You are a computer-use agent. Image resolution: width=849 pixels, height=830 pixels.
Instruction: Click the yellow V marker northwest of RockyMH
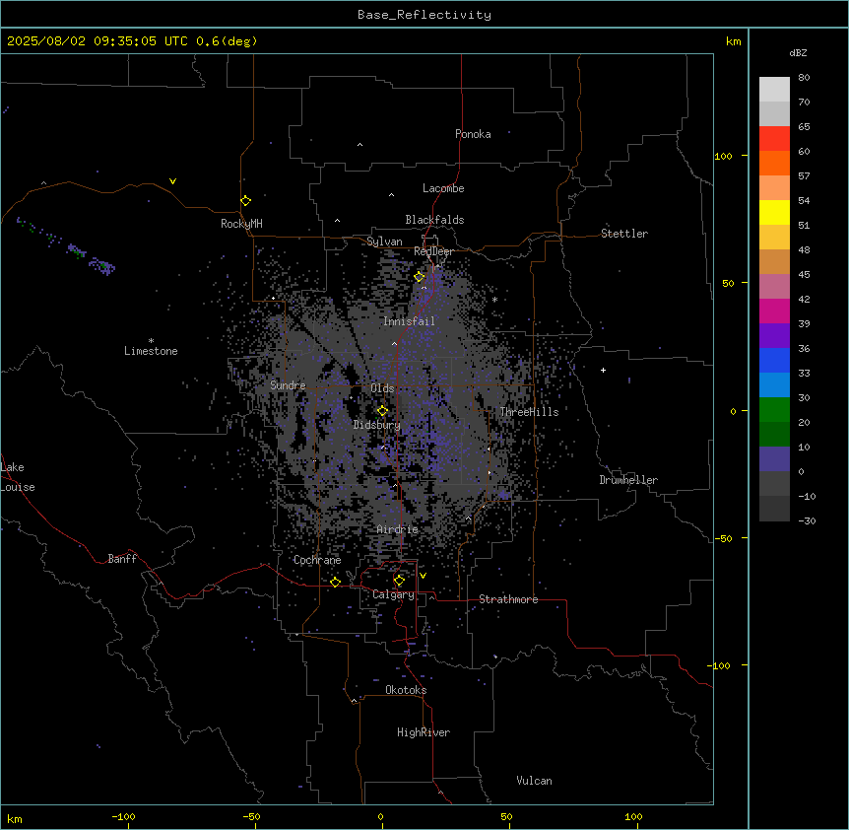pyautogui.click(x=172, y=181)
